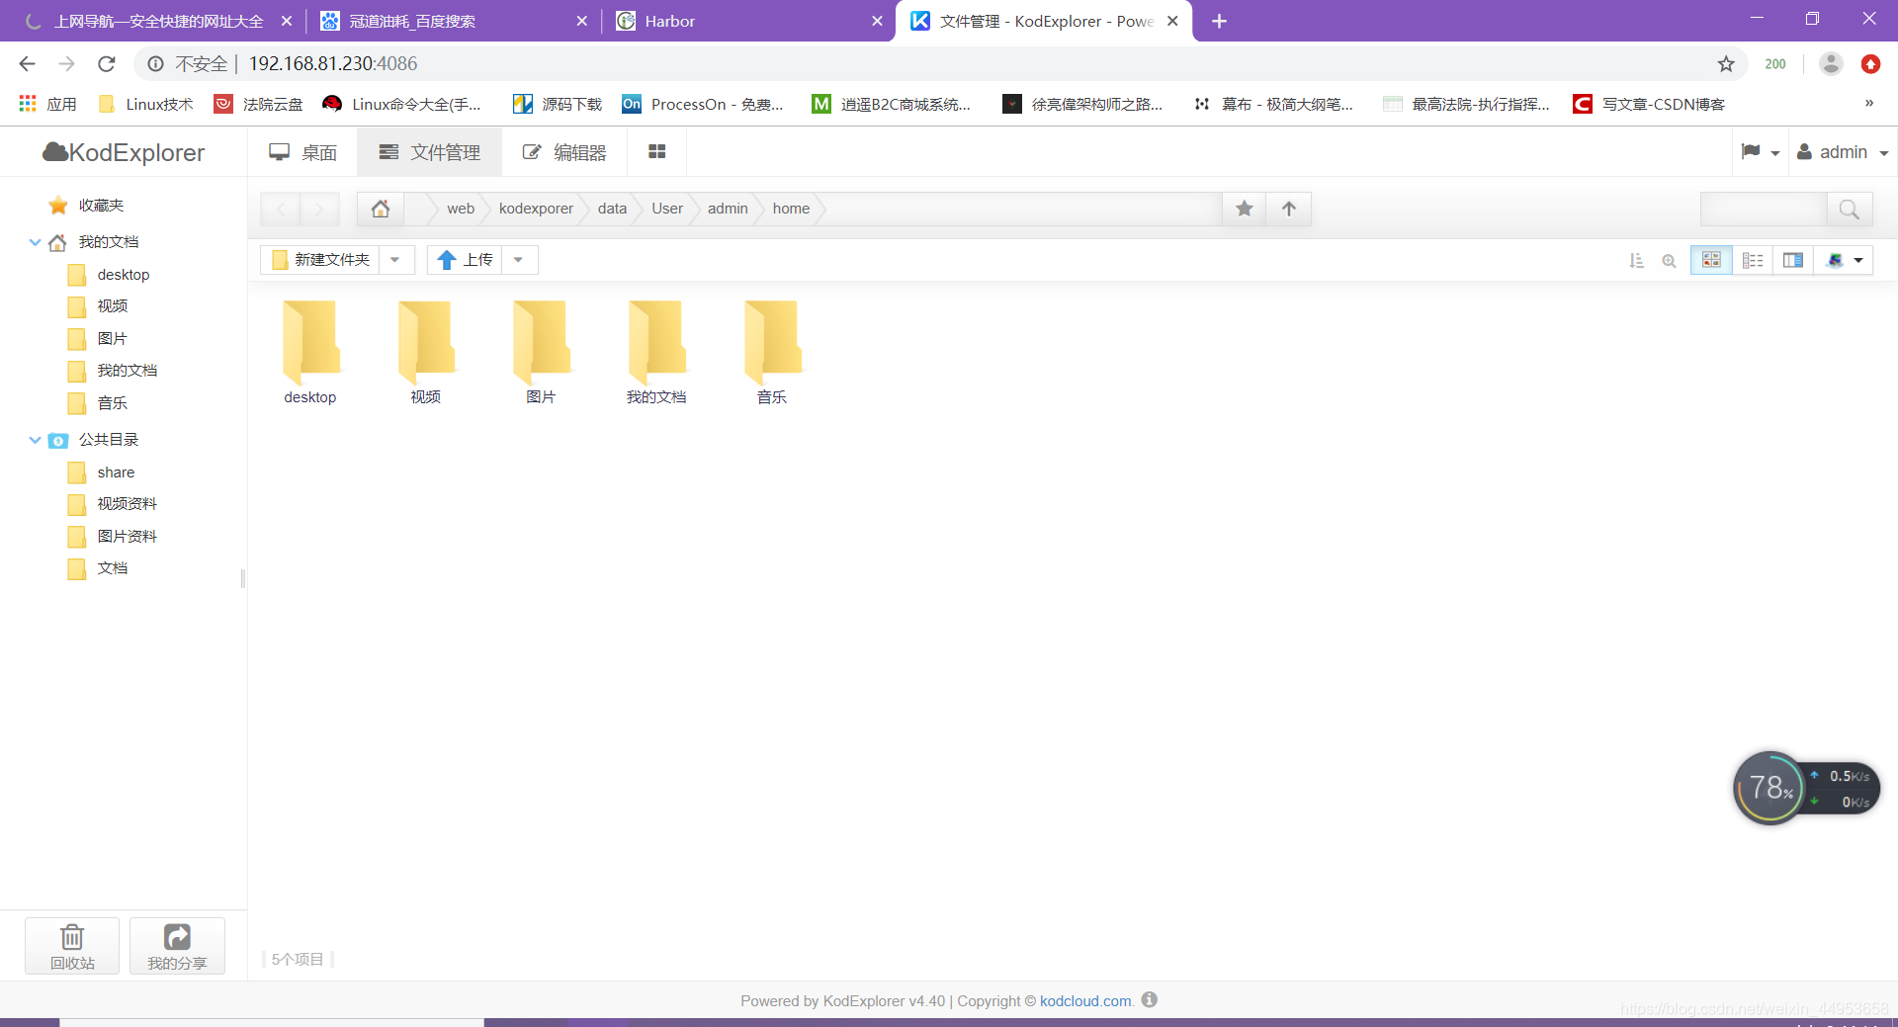Select 视频 in sidebar tree
1898x1027 pixels.
[98, 306]
